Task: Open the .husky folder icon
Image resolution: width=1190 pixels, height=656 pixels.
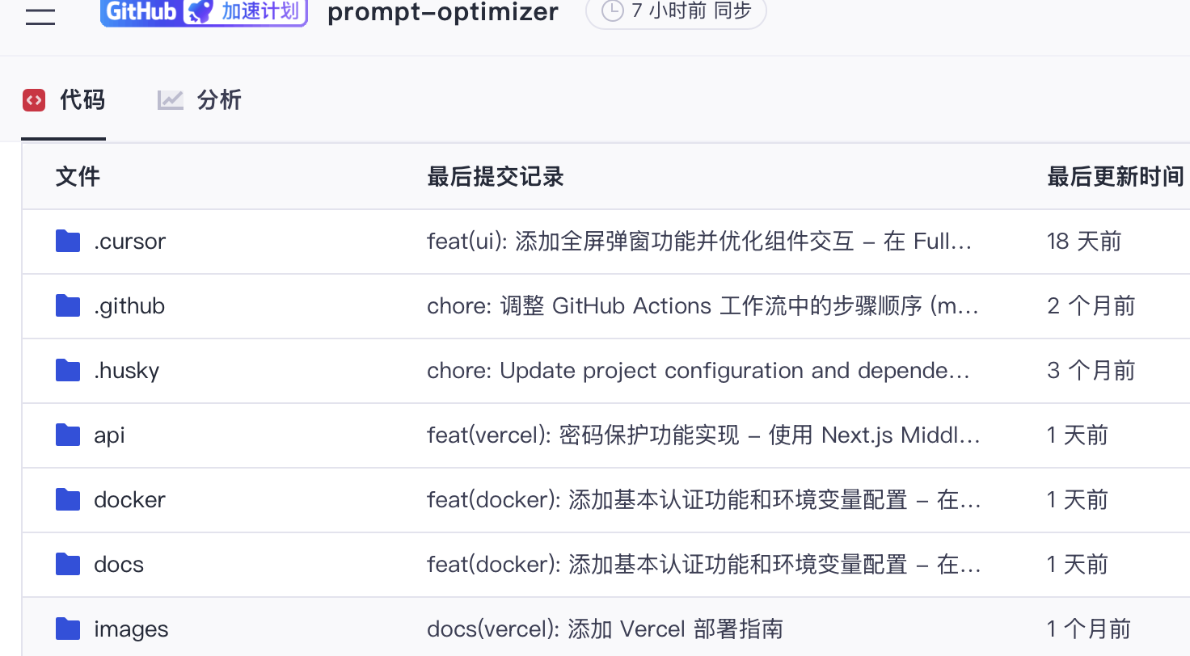Action: [x=68, y=370]
